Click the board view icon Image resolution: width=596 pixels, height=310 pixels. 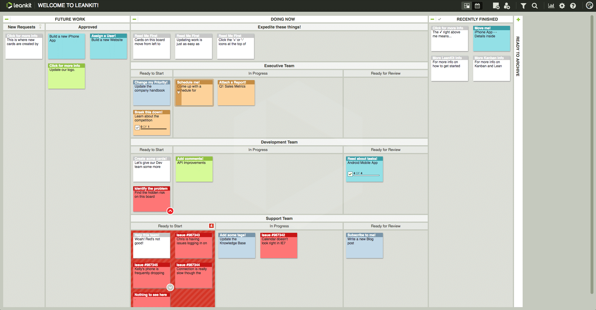tap(466, 5)
